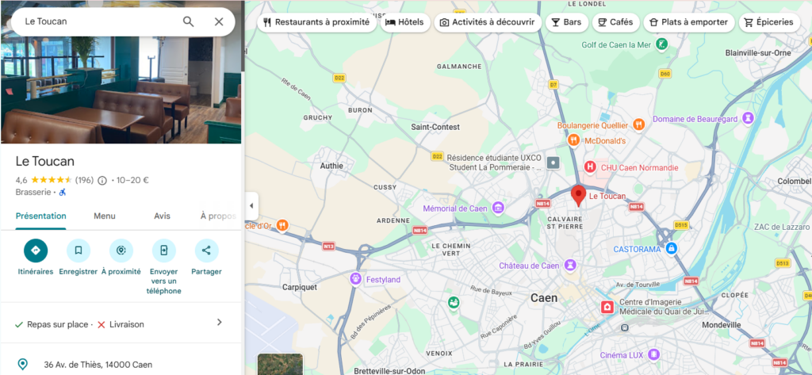Click the Saint-Contest town label
Screen dimensions: 812x375
click(x=435, y=127)
